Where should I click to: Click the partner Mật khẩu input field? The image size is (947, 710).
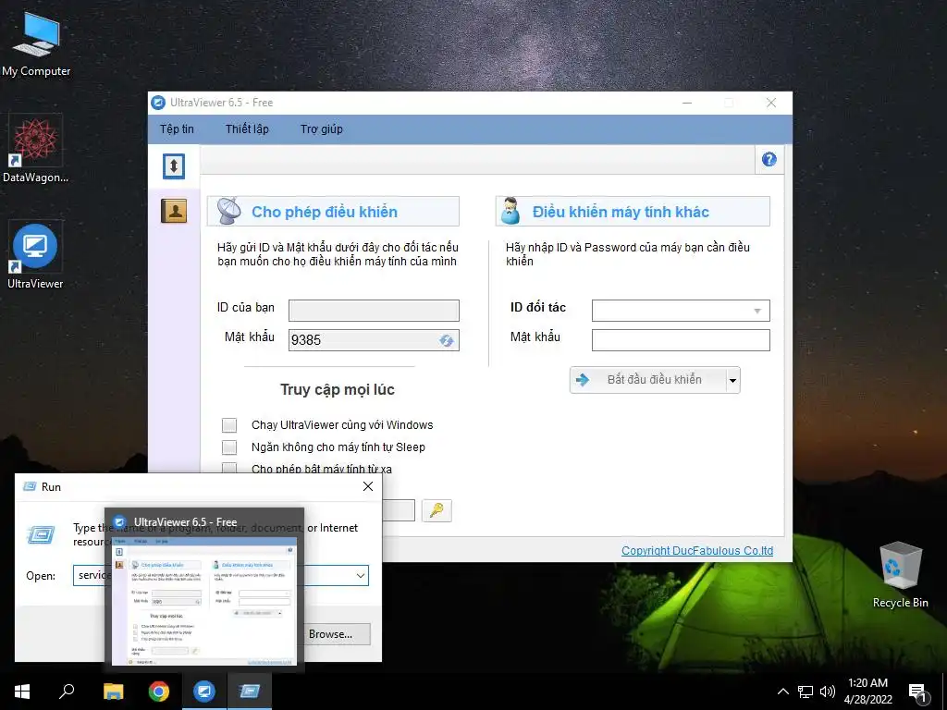pos(681,340)
